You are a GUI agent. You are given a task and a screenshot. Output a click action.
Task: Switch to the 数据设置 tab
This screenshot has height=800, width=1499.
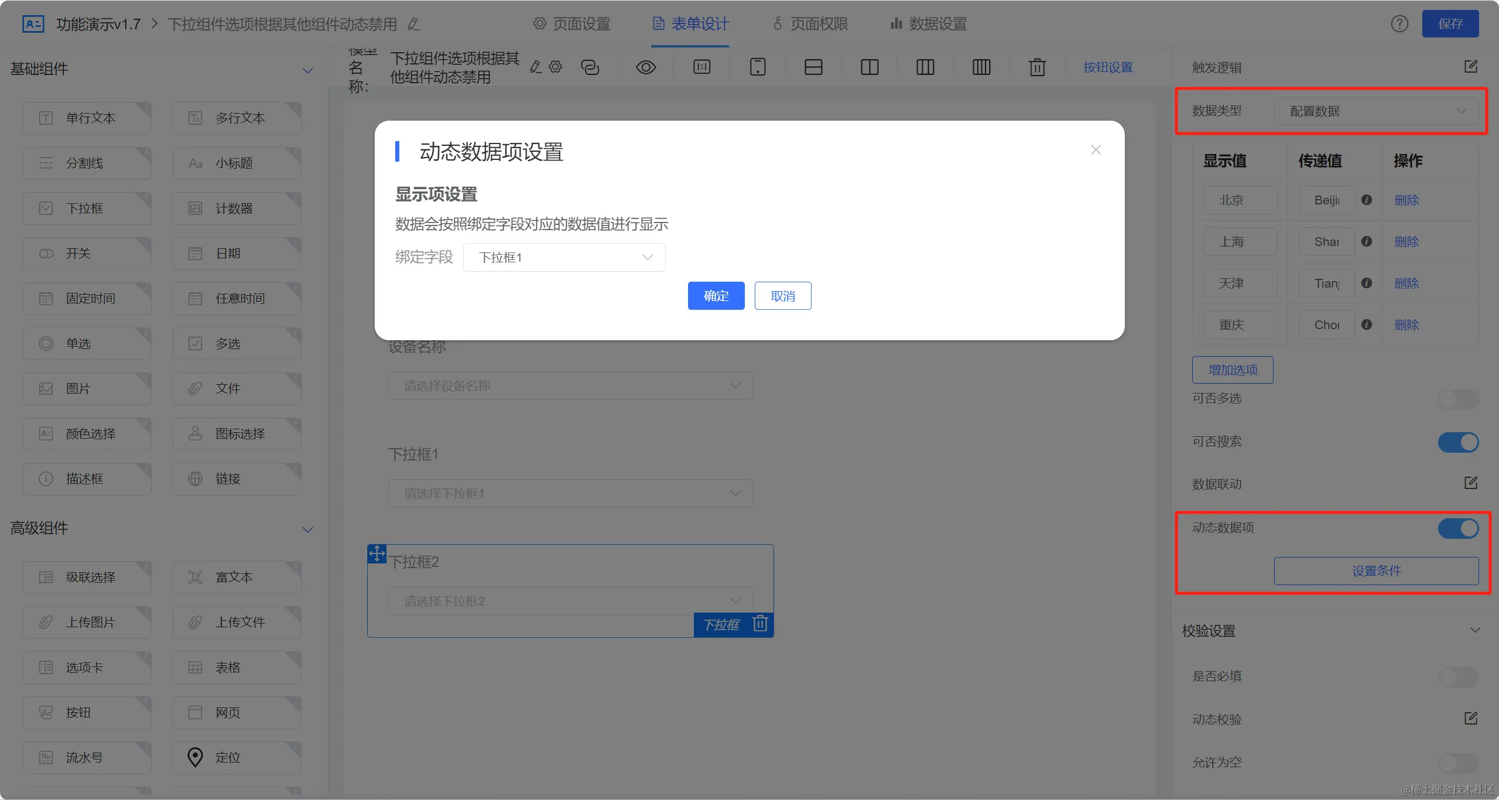click(929, 24)
